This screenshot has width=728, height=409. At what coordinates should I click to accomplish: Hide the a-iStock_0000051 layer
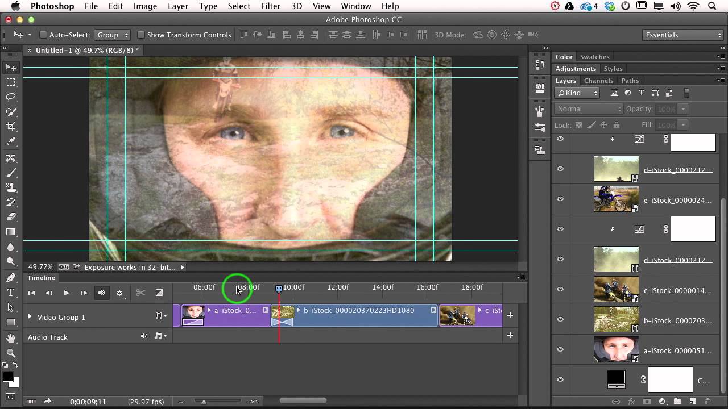coord(560,350)
